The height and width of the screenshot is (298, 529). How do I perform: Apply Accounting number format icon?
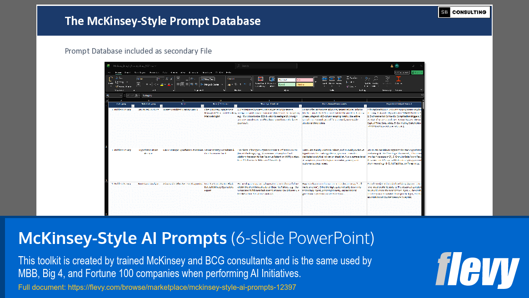[230, 84]
